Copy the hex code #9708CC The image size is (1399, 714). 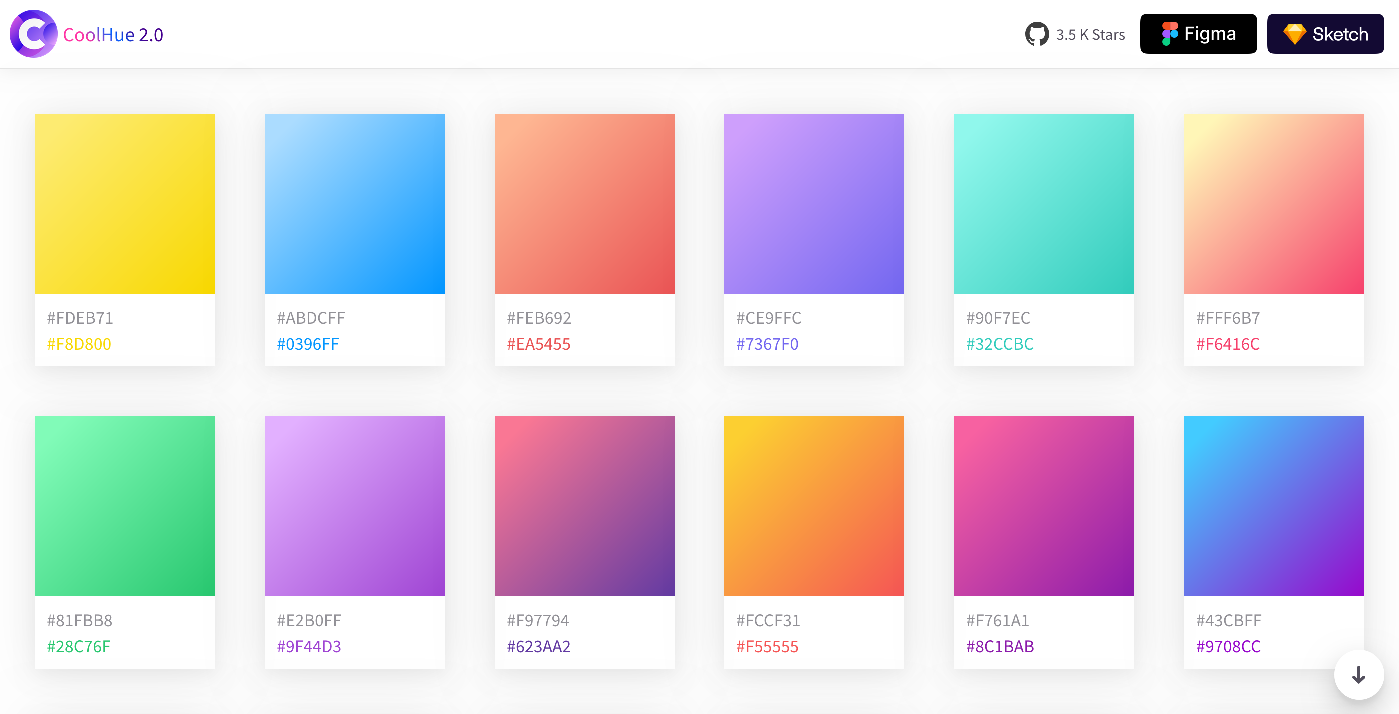click(x=1228, y=647)
